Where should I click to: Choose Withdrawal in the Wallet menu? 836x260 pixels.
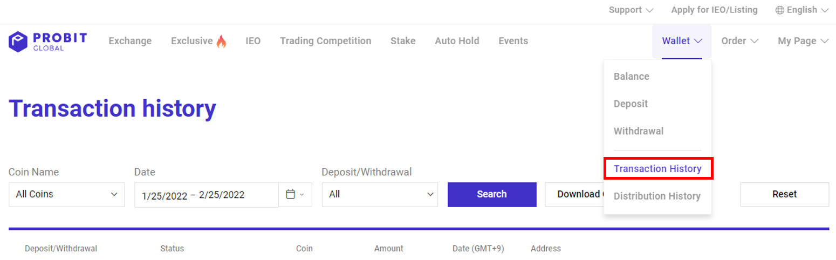[639, 131]
